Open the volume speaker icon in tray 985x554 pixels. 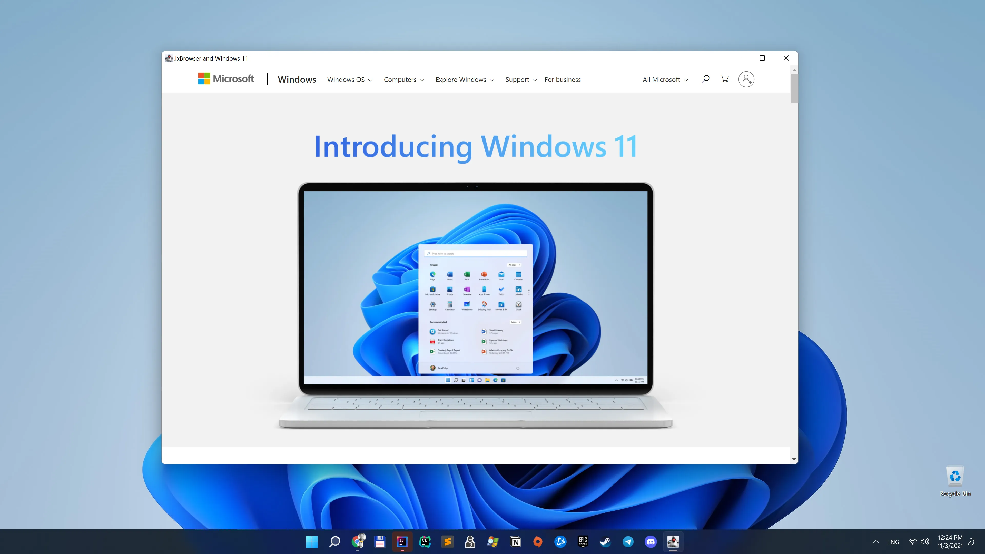pos(925,541)
